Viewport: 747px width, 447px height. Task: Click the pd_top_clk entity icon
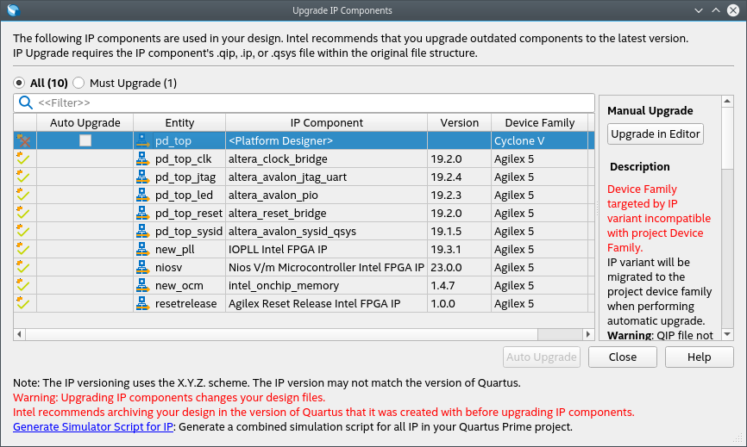(x=144, y=159)
